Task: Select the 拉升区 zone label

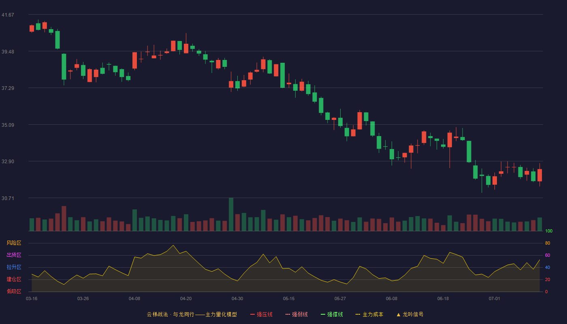Action: click(x=14, y=267)
